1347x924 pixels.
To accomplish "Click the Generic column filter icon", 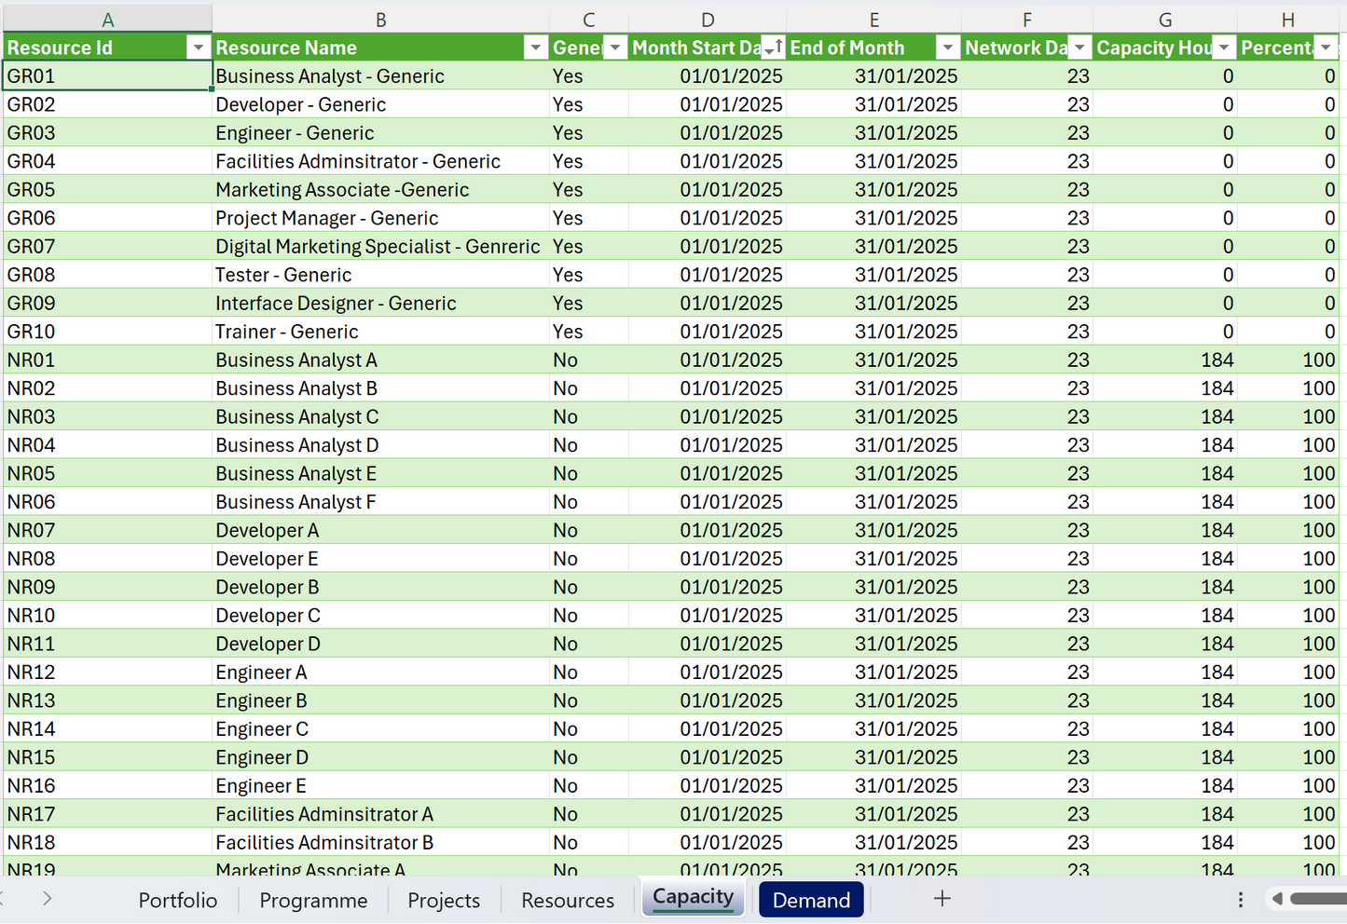I will [x=614, y=47].
